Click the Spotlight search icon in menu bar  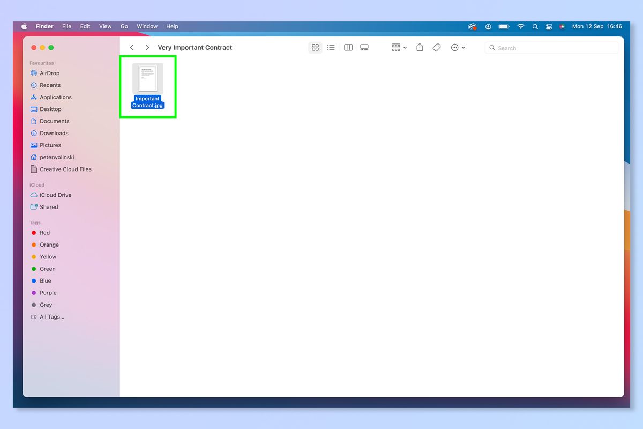(x=535, y=26)
